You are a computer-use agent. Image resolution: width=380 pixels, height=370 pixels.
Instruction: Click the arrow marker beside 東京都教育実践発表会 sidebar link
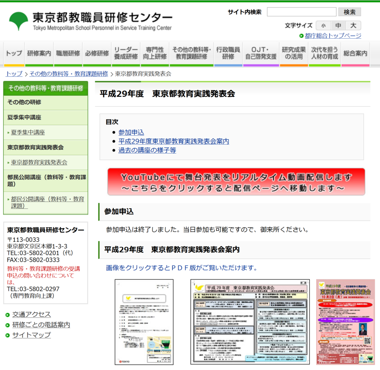(7, 163)
